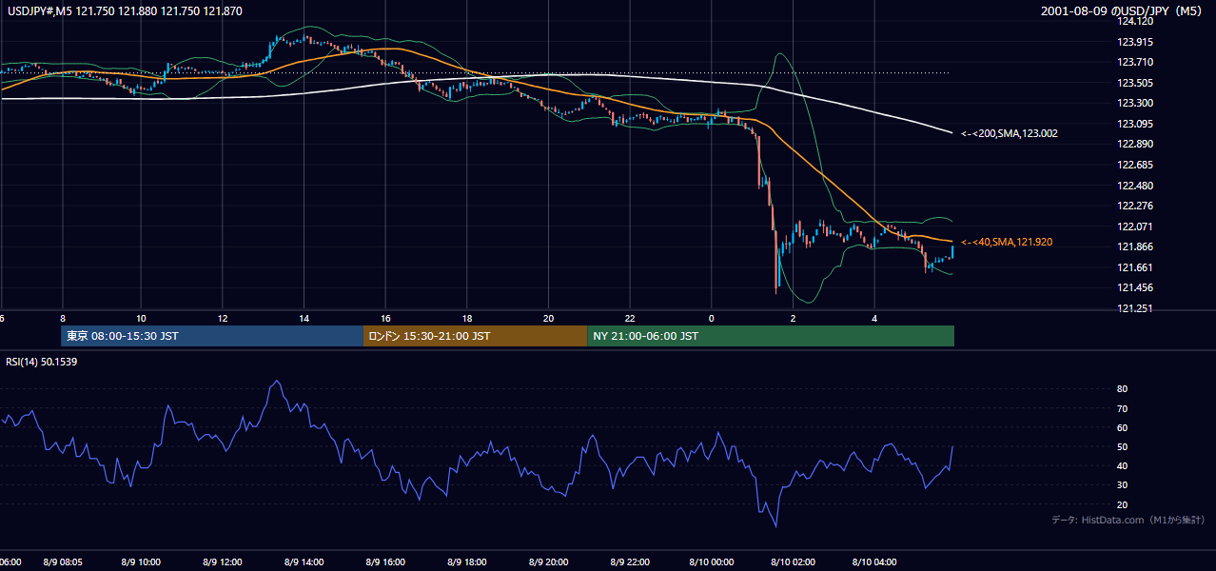Click hour 20 on the price chart axis
1216x571 pixels.
(548, 318)
